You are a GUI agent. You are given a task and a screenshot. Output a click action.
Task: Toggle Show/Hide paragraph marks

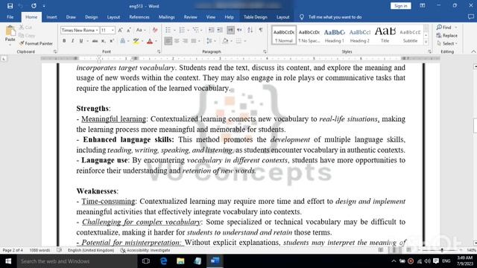tap(261, 30)
